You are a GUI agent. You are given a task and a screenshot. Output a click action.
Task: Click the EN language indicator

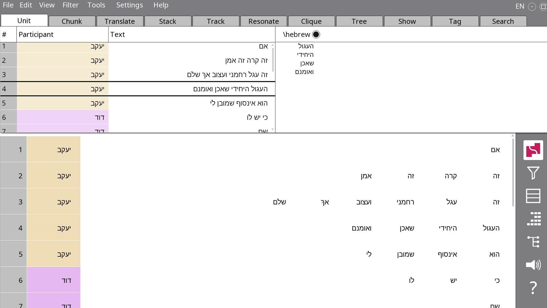click(x=520, y=6)
